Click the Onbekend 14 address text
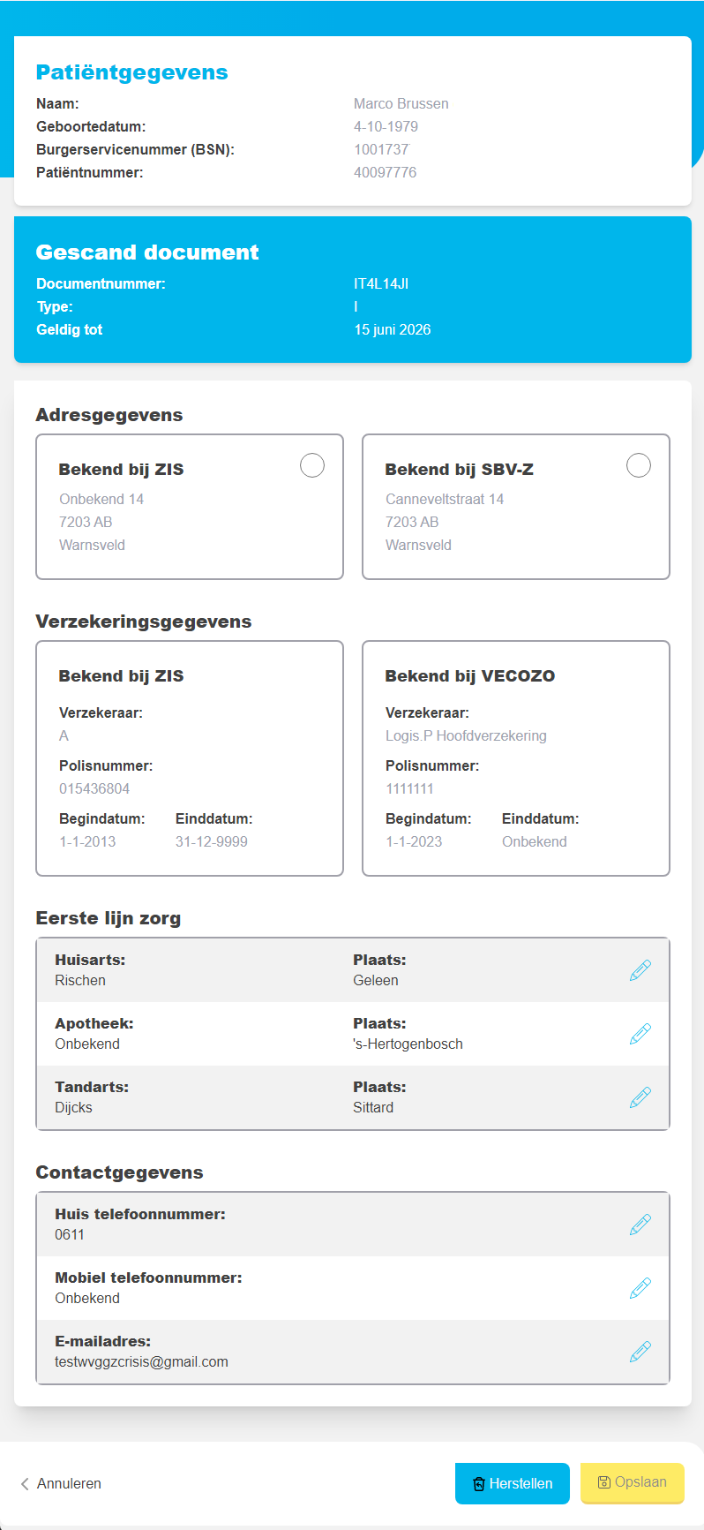Screen dimensions: 704x1530 101,499
